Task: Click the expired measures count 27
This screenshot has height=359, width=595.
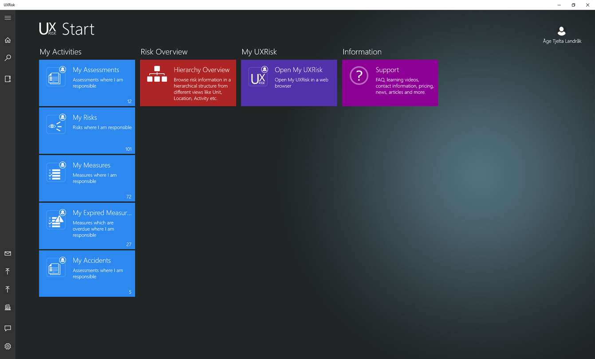Action: click(129, 245)
